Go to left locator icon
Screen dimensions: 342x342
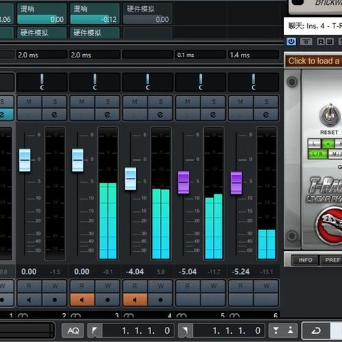pos(94,330)
